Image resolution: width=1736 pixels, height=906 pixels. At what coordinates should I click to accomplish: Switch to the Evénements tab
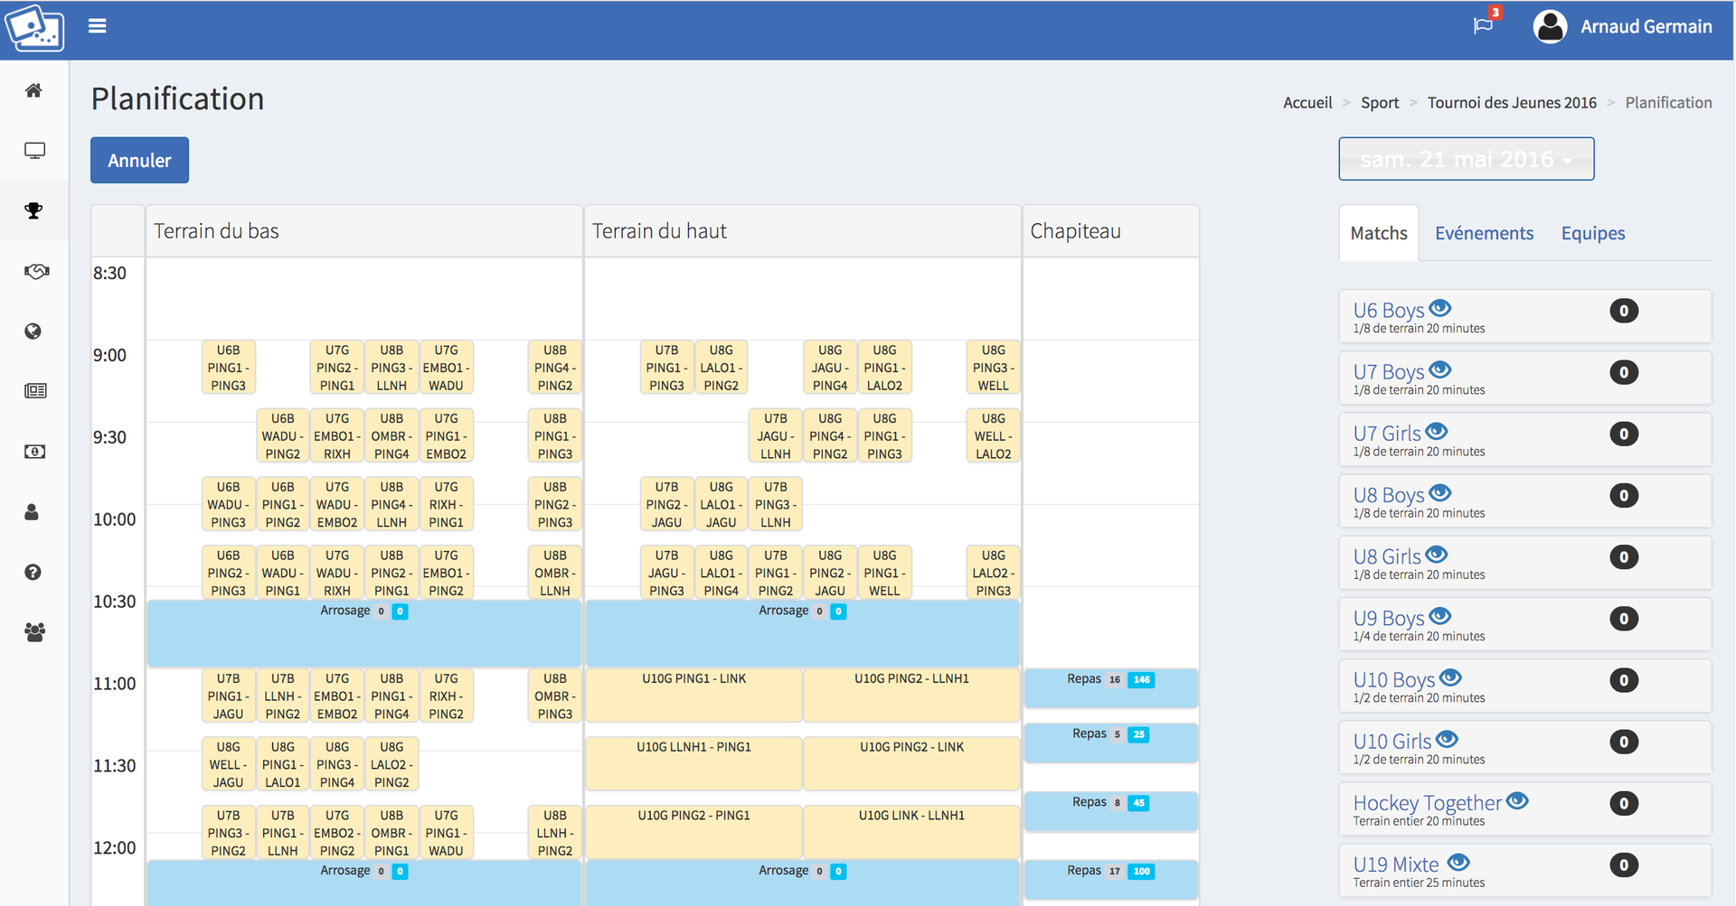point(1484,233)
